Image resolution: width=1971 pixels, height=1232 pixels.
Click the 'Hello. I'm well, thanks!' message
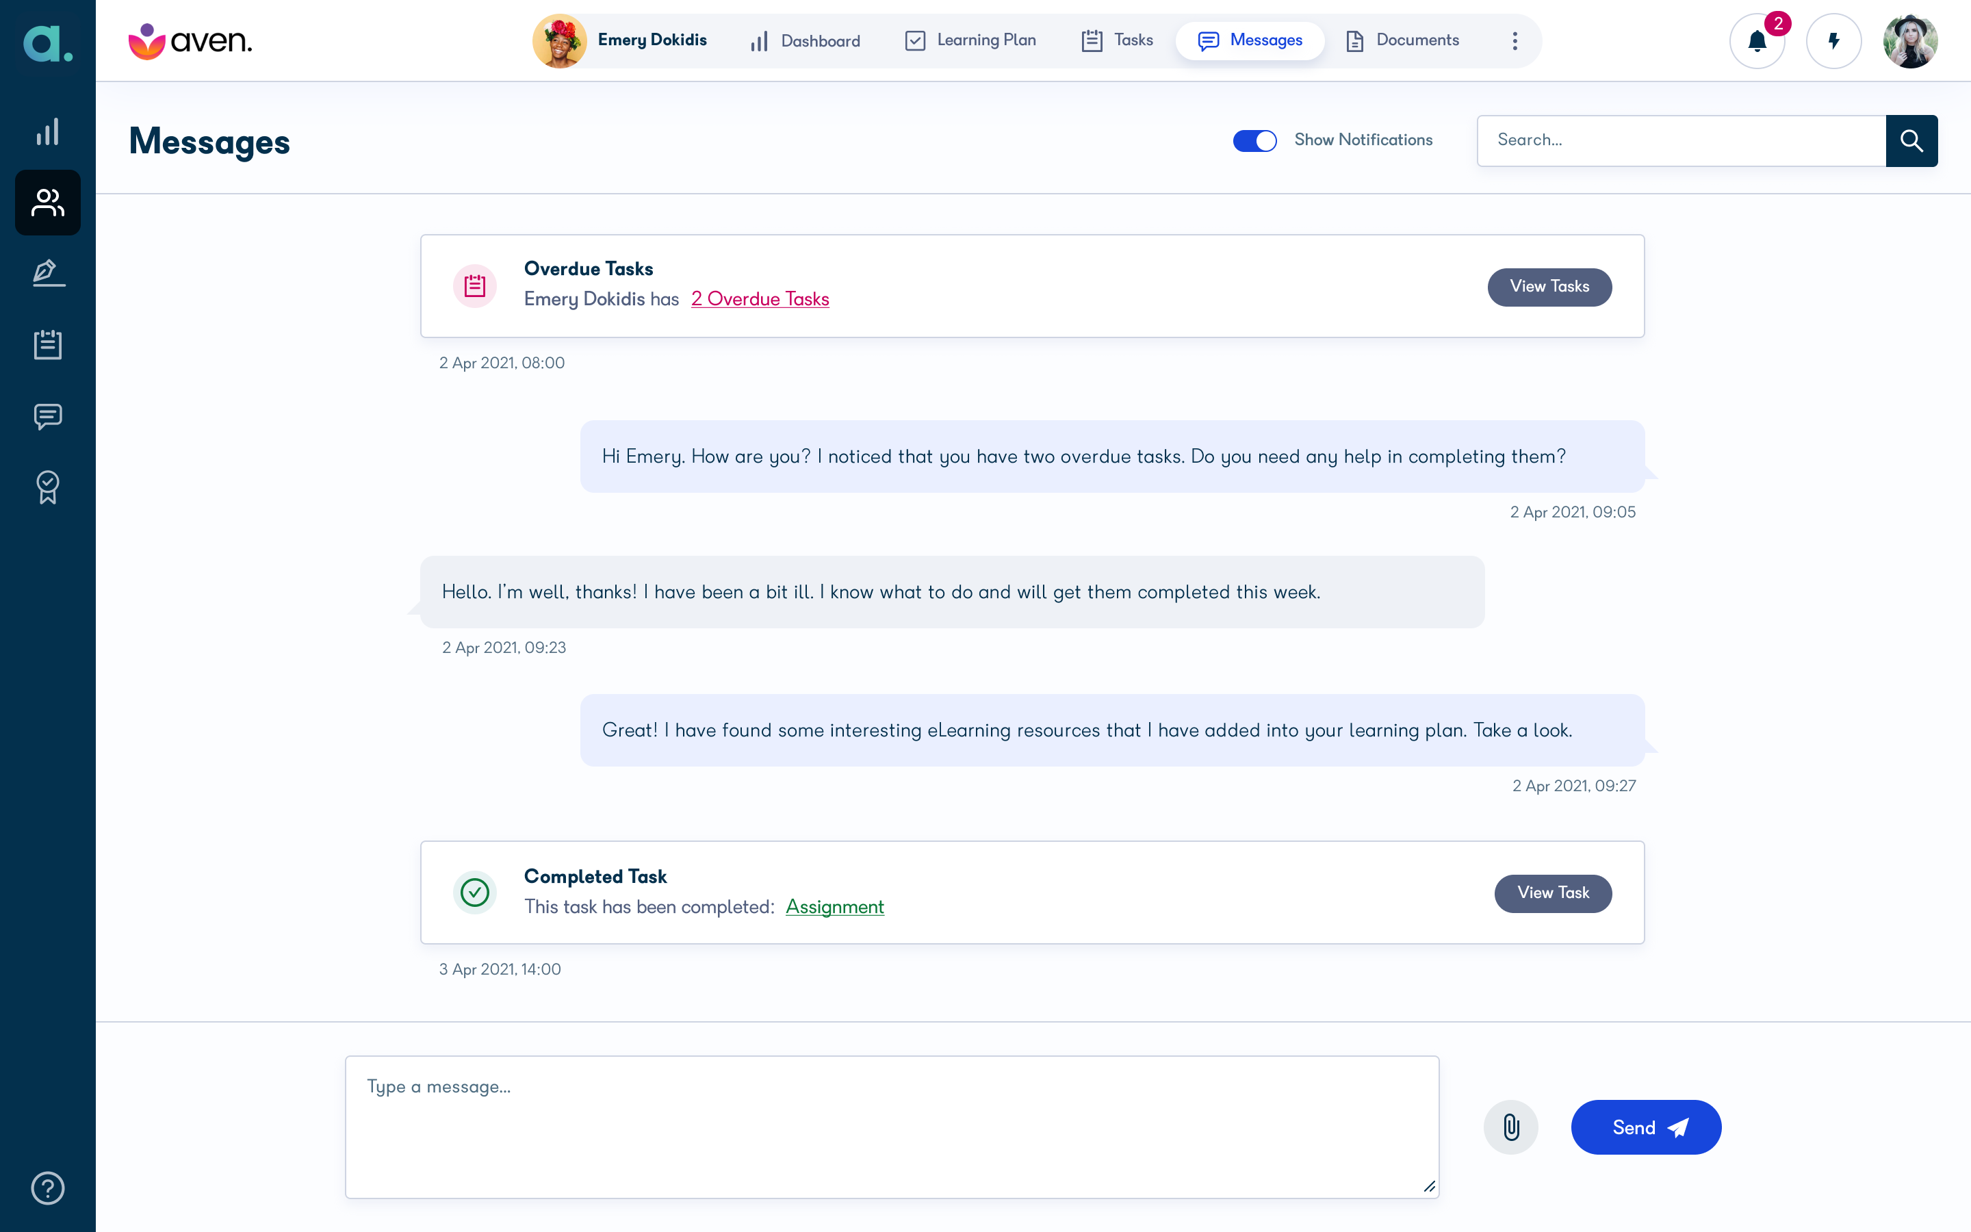click(952, 592)
